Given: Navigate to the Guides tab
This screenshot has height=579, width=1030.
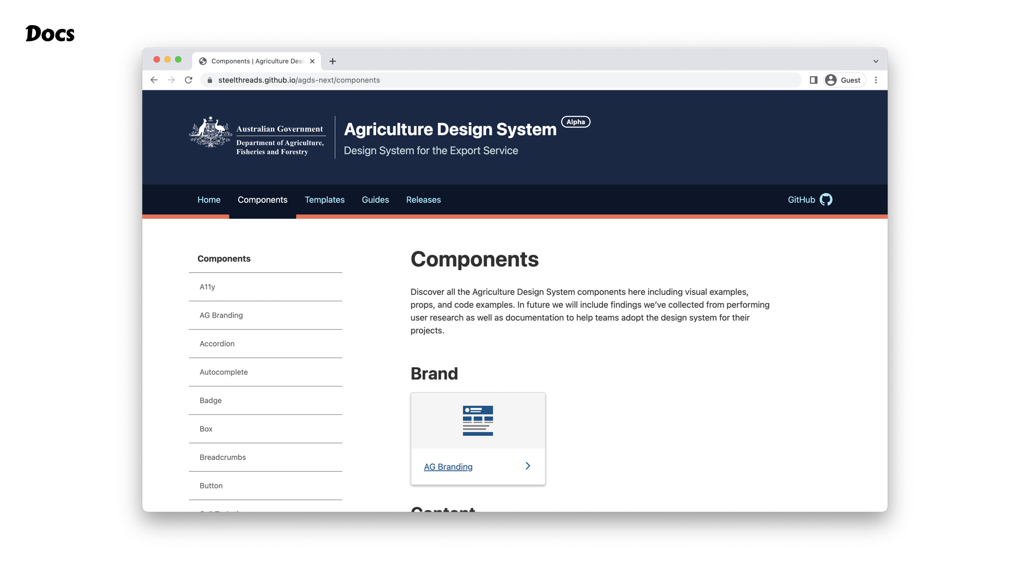Looking at the screenshot, I should [x=375, y=199].
